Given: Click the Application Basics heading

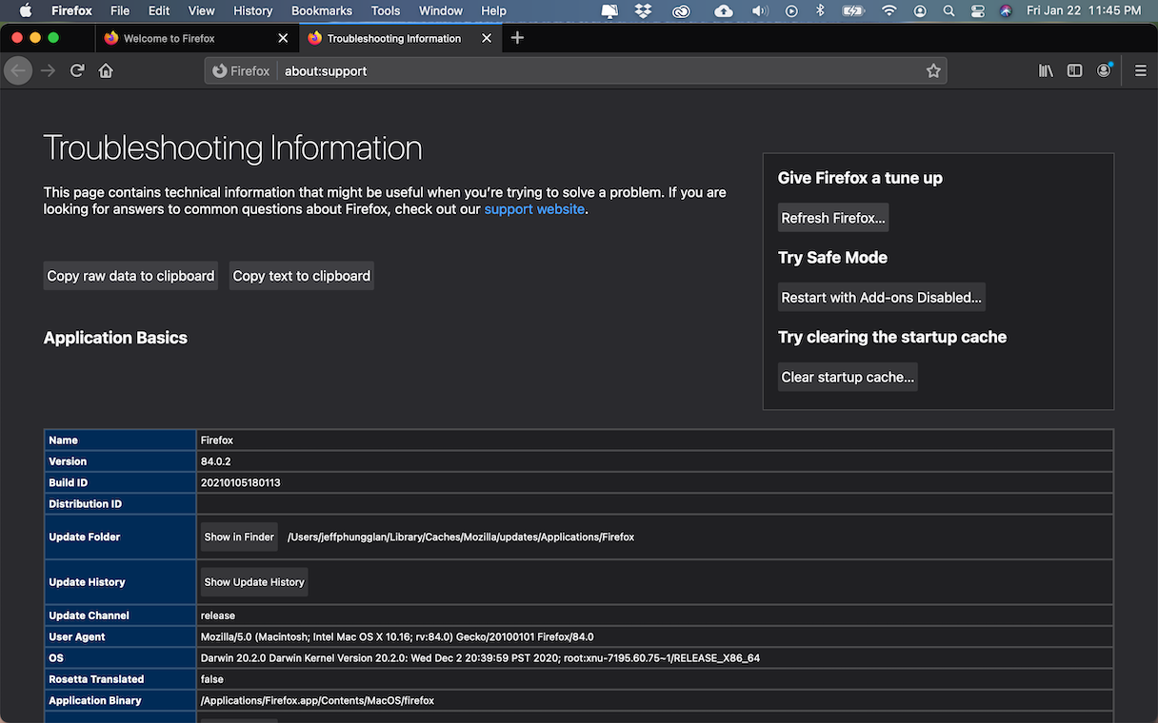Looking at the screenshot, I should pyautogui.click(x=115, y=338).
